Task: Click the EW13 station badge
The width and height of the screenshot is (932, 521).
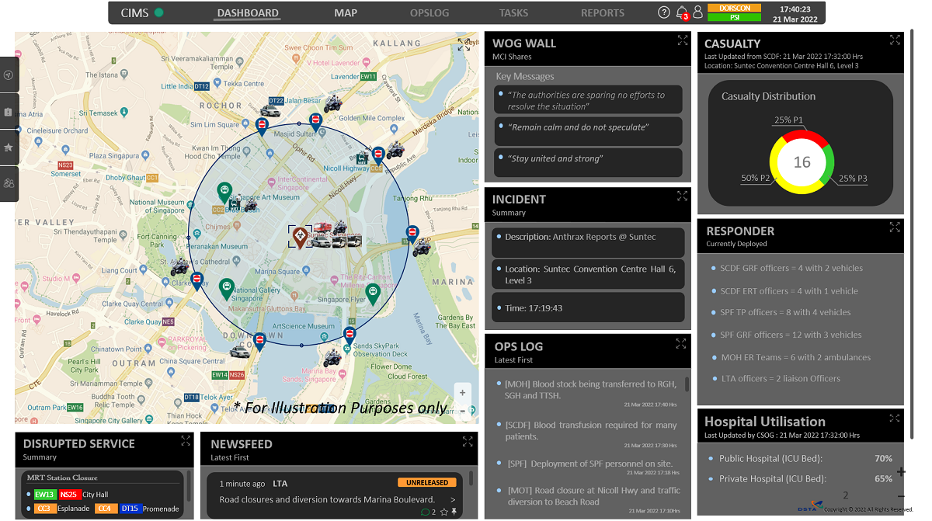Action: [x=45, y=495]
